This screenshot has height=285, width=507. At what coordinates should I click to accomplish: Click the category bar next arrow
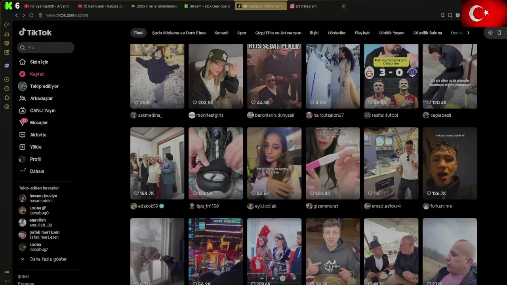point(468,33)
